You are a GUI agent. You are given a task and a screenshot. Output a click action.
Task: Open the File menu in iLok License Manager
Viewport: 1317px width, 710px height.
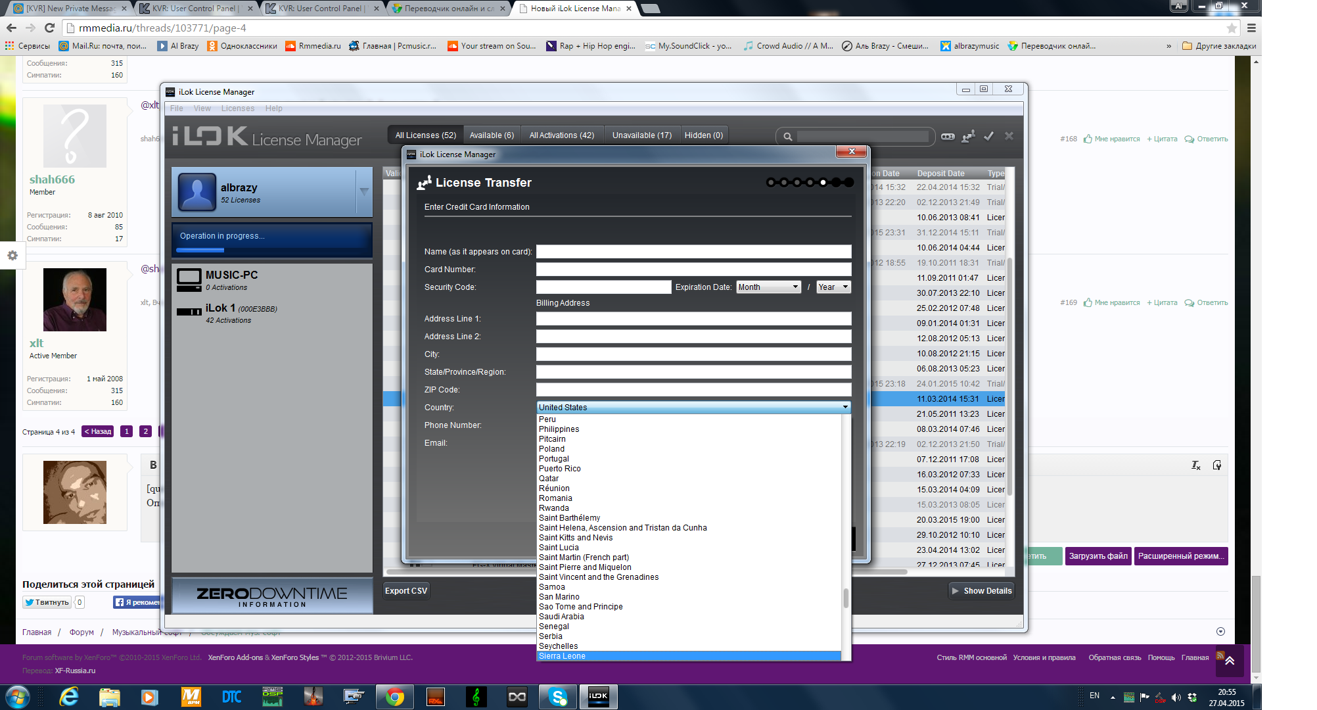[177, 108]
